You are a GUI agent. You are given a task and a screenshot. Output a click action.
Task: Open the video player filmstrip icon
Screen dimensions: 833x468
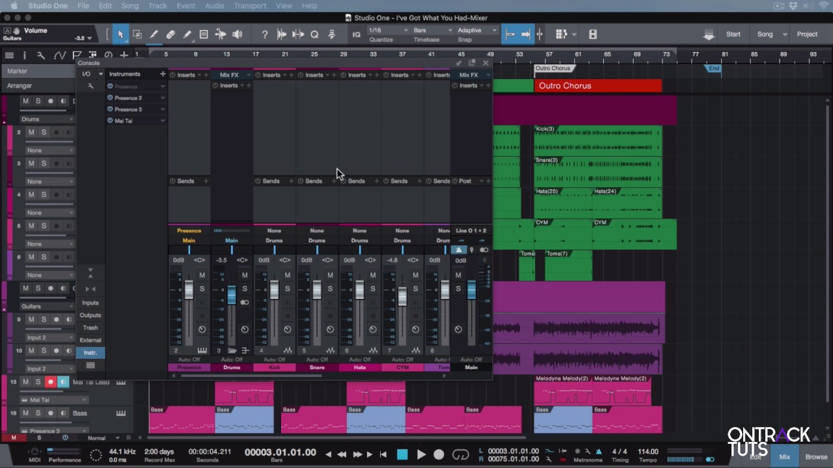pyautogui.click(x=593, y=34)
